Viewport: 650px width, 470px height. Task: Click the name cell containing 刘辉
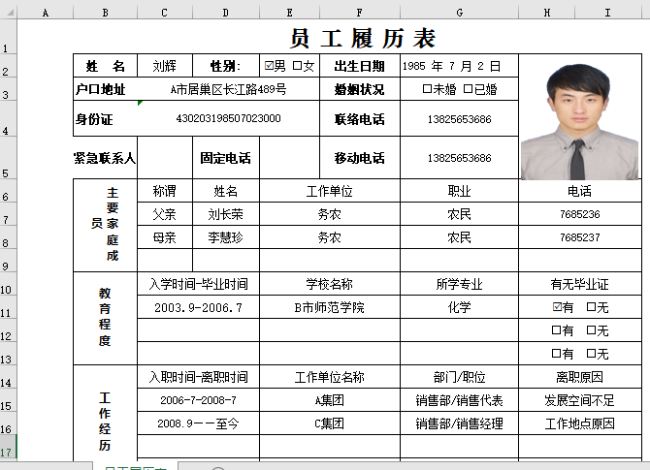click(x=165, y=66)
